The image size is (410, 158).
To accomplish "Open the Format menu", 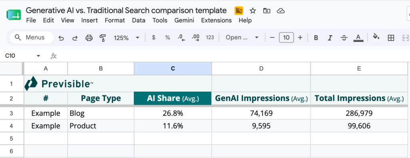I will coord(115,20).
